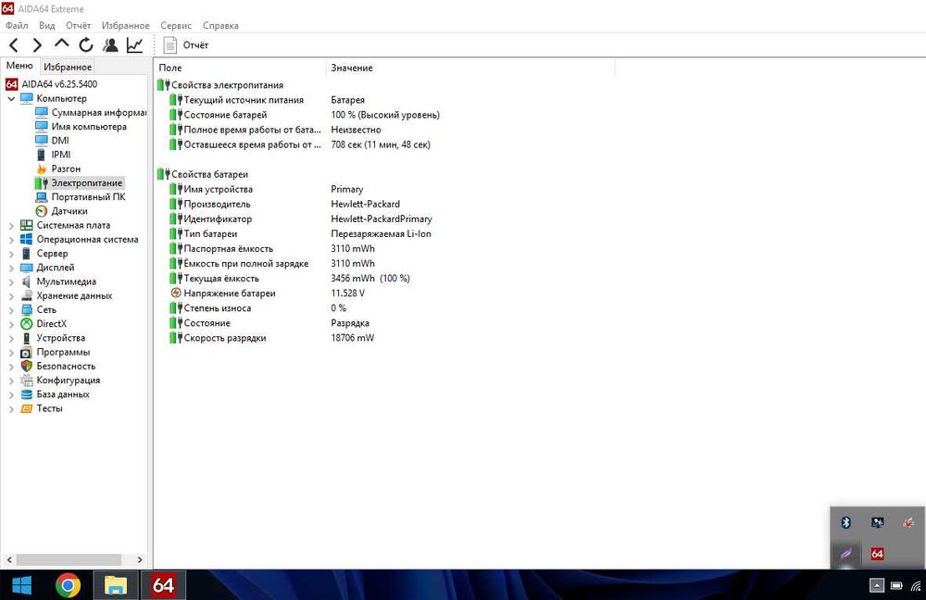The width and height of the screenshot is (926, 600).
Task: Select IPMI tree item
Action: coord(53,155)
